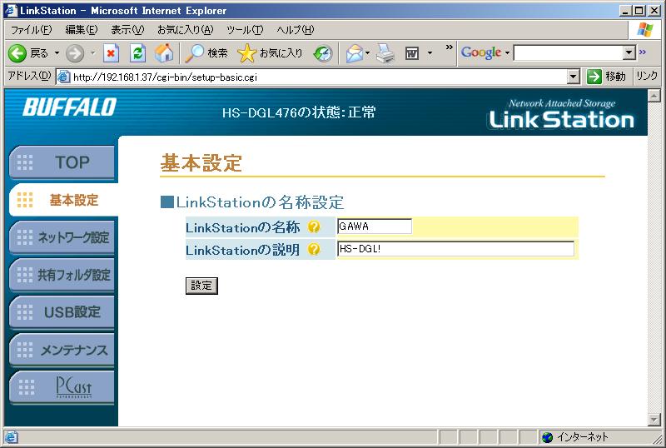Click the BUFFALO logo
The height and width of the screenshot is (448, 666).
70,107
